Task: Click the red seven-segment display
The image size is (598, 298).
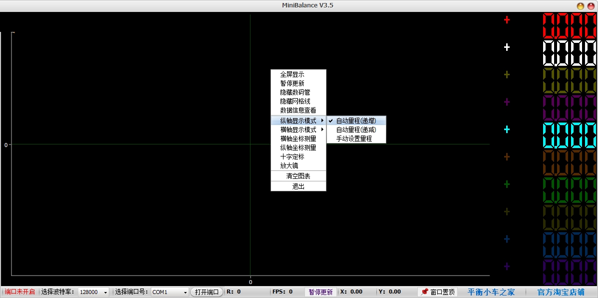Action: click(x=570, y=25)
